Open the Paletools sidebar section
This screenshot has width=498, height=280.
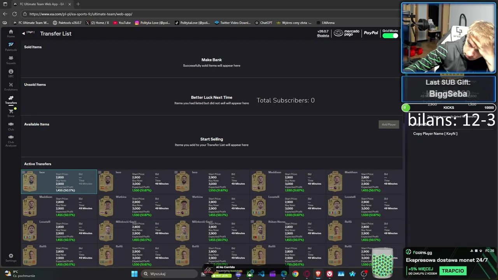pos(11,47)
